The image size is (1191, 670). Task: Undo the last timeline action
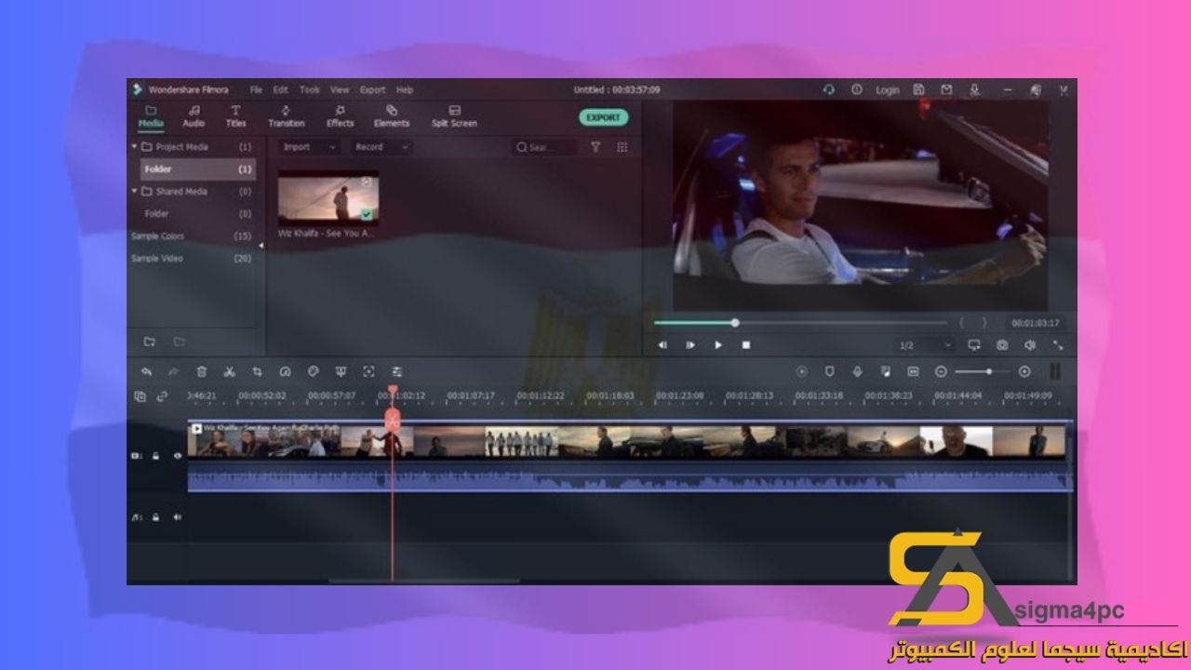click(146, 371)
